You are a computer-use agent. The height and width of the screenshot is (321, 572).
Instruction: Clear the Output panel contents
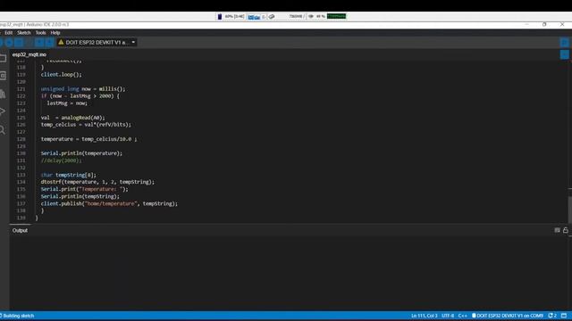tap(557, 230)
